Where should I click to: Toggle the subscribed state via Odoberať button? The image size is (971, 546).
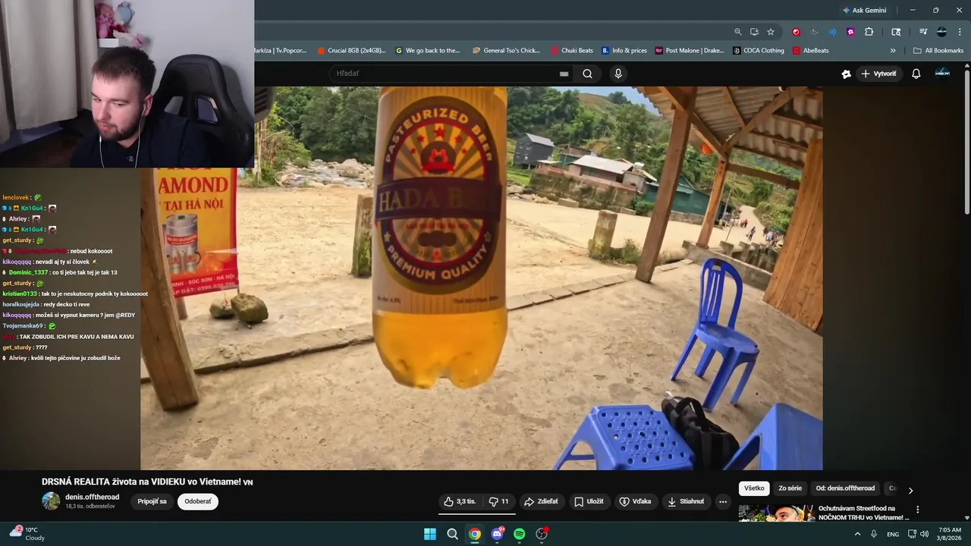click(x=198, y=501)
